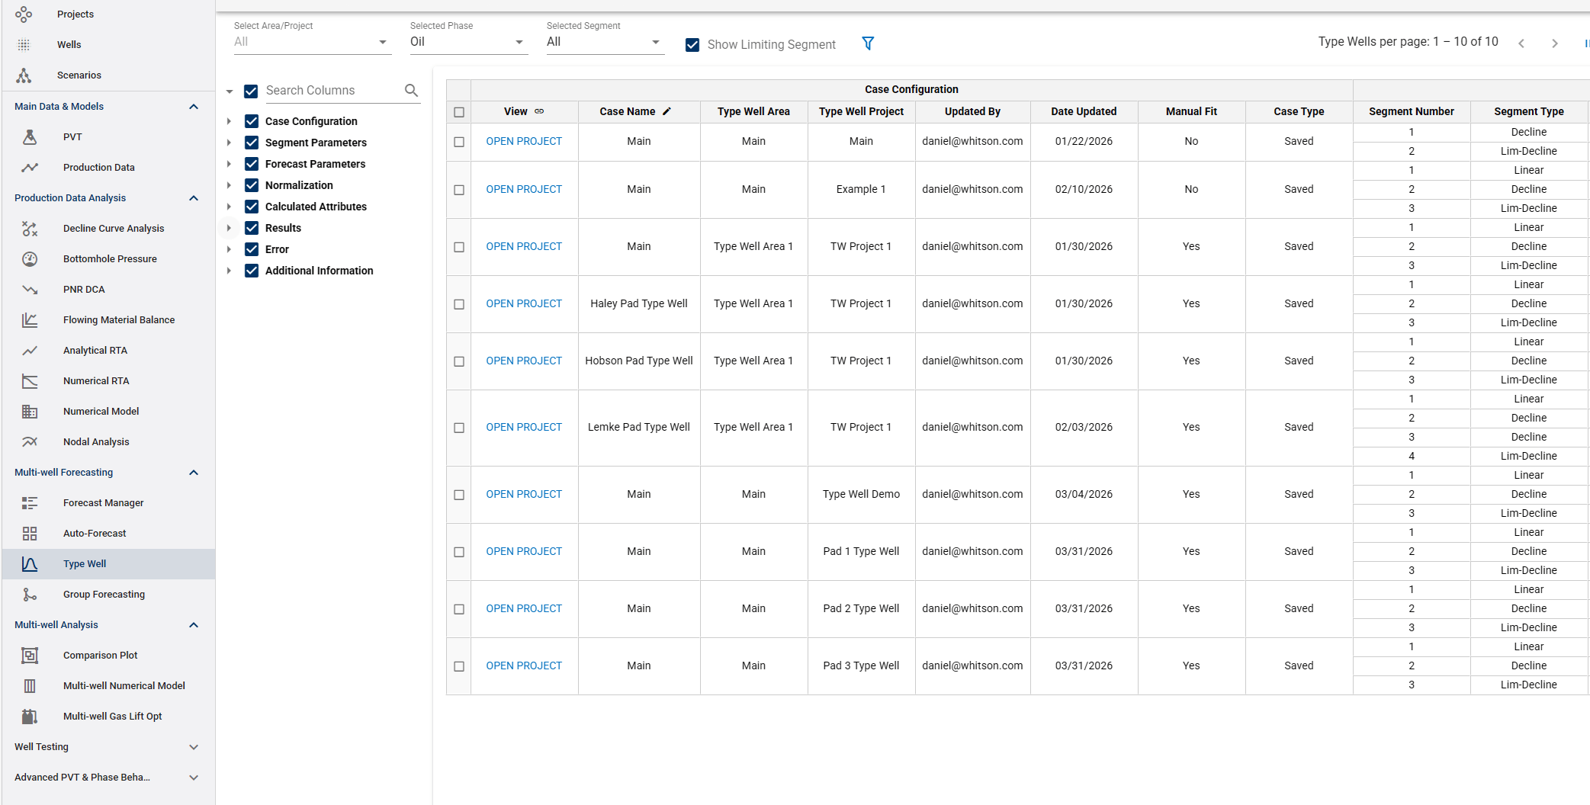The height and width of the screenshot is (805, 1590).
Task: Open project for Pad 3 Type Well
Action: [x=524, y=665]
